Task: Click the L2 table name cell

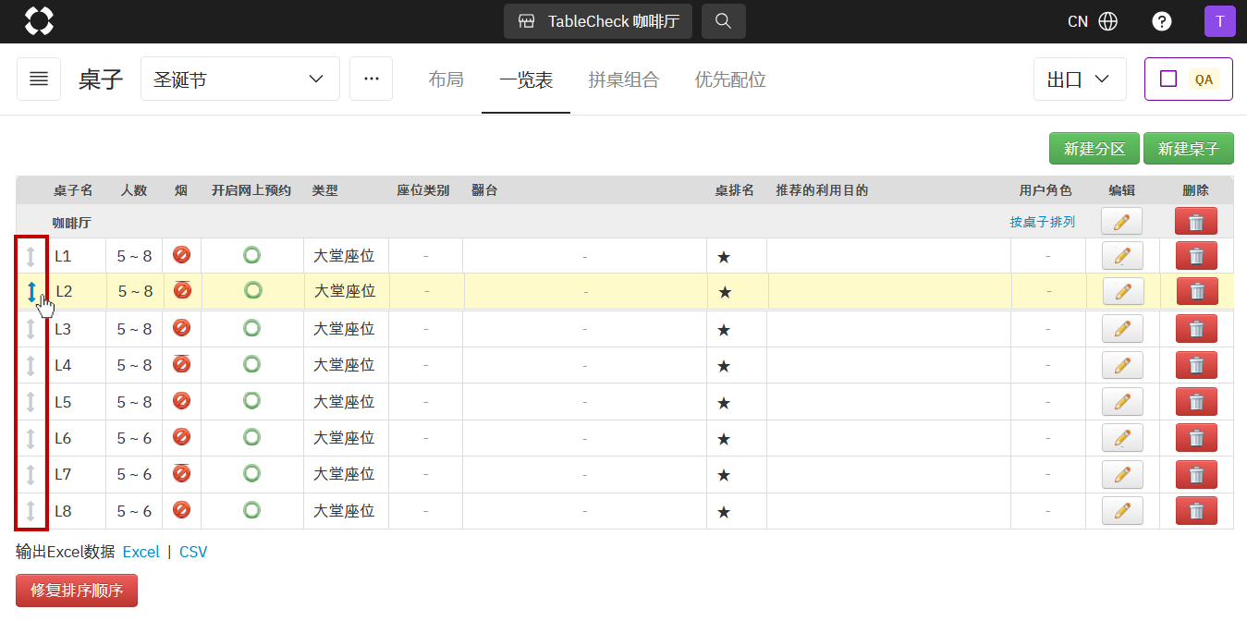Action: [x=64, y=291]
